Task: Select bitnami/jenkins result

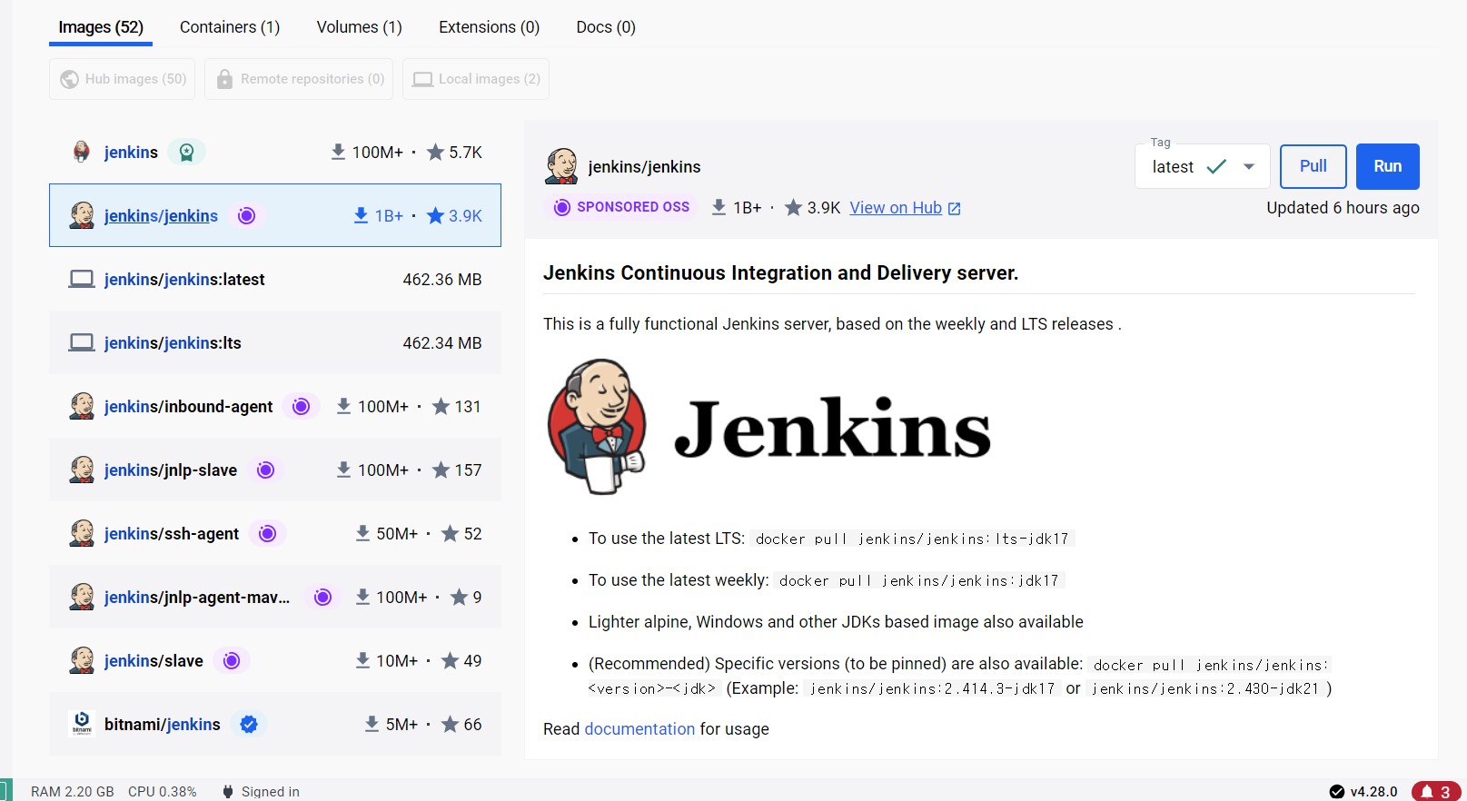Action: pos(275,724)
